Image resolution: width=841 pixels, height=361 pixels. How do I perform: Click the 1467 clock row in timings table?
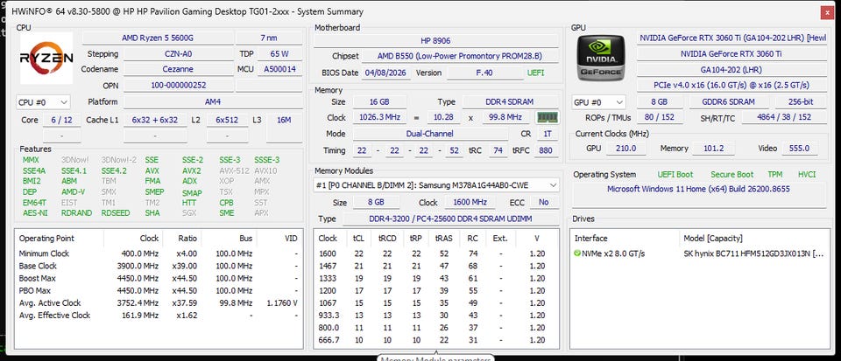(x=435, y=266)
